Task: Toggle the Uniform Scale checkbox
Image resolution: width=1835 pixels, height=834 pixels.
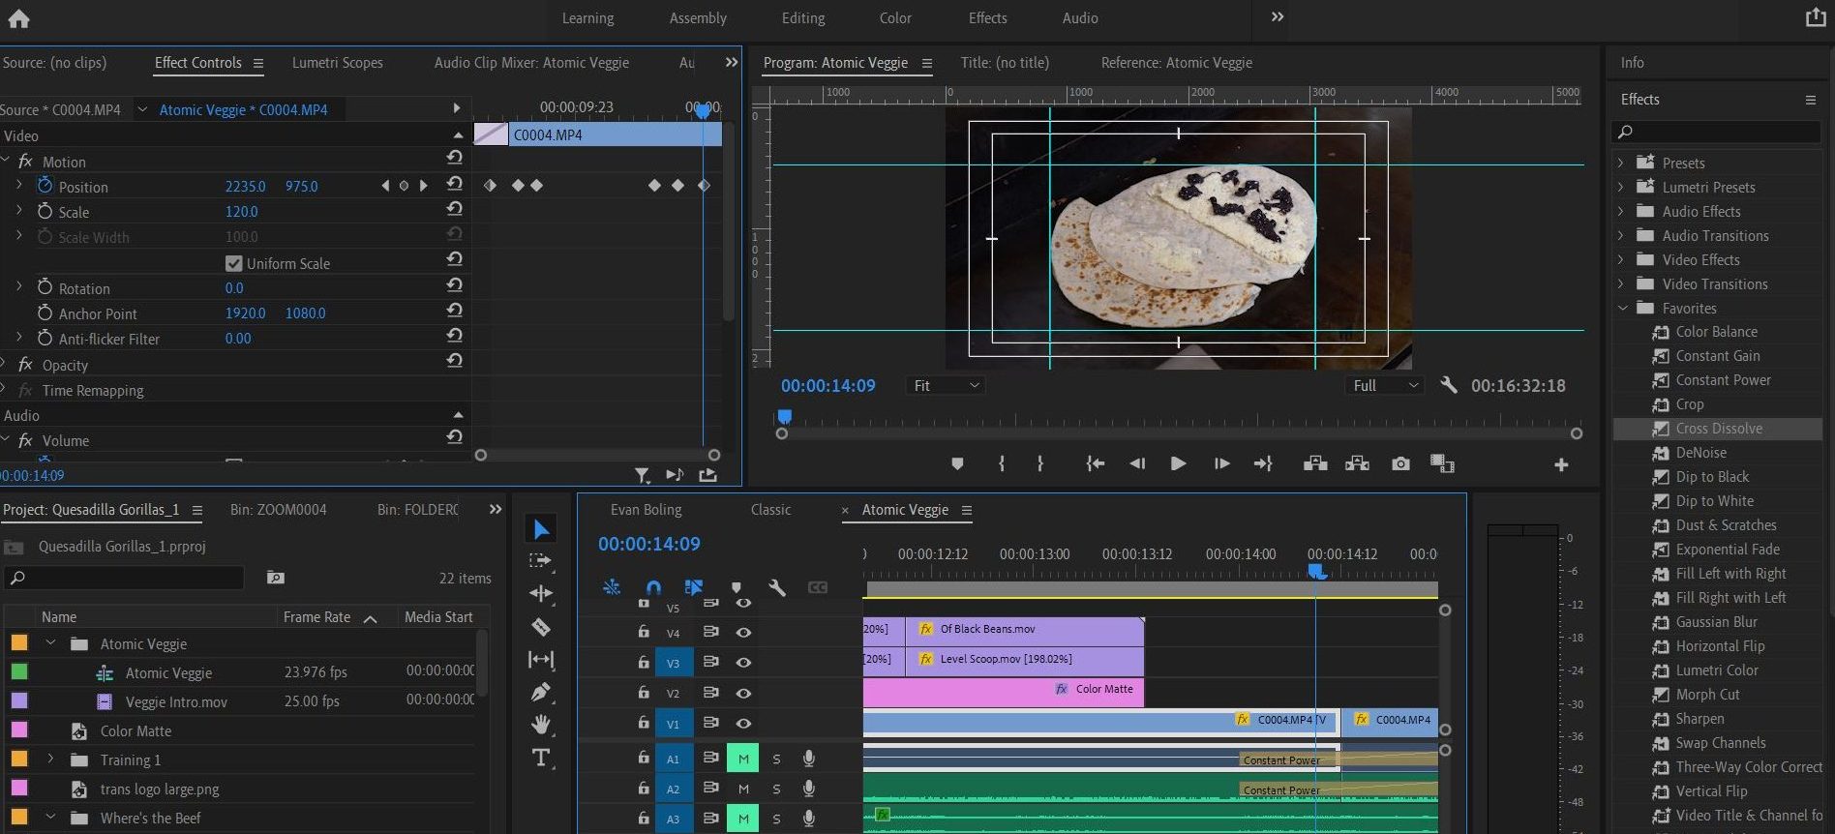Action: (x=233, y=263)
